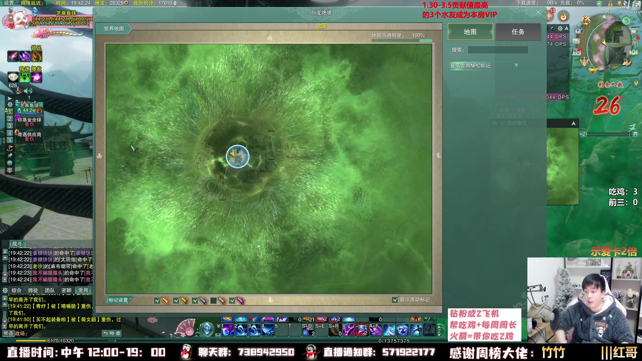The image size is (642, 361).
Task: Click the pushpin icon in team sidebar
Action: click(x=10, y=156)
